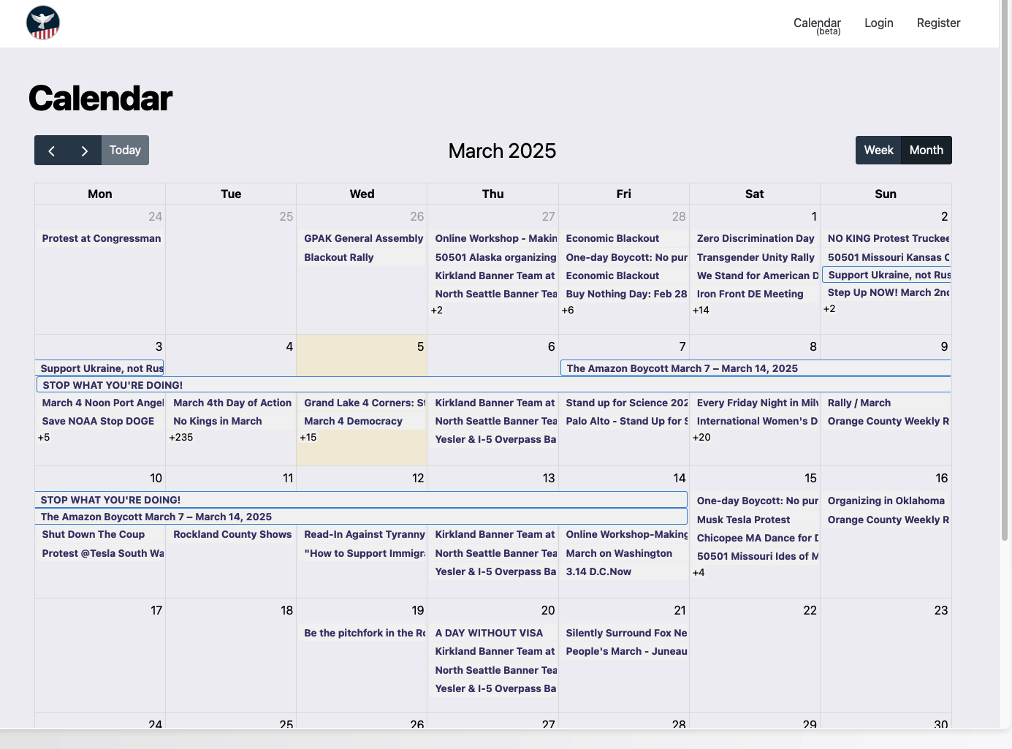Advance to next month with right chevron
Screen dimensions: 1012x749
coord(85,151)
